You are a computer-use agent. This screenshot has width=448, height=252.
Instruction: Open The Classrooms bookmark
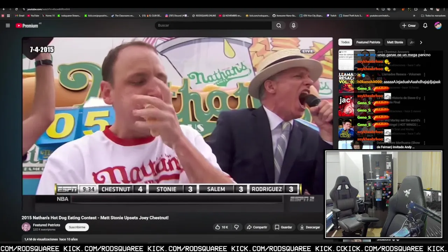coord(122,16)
